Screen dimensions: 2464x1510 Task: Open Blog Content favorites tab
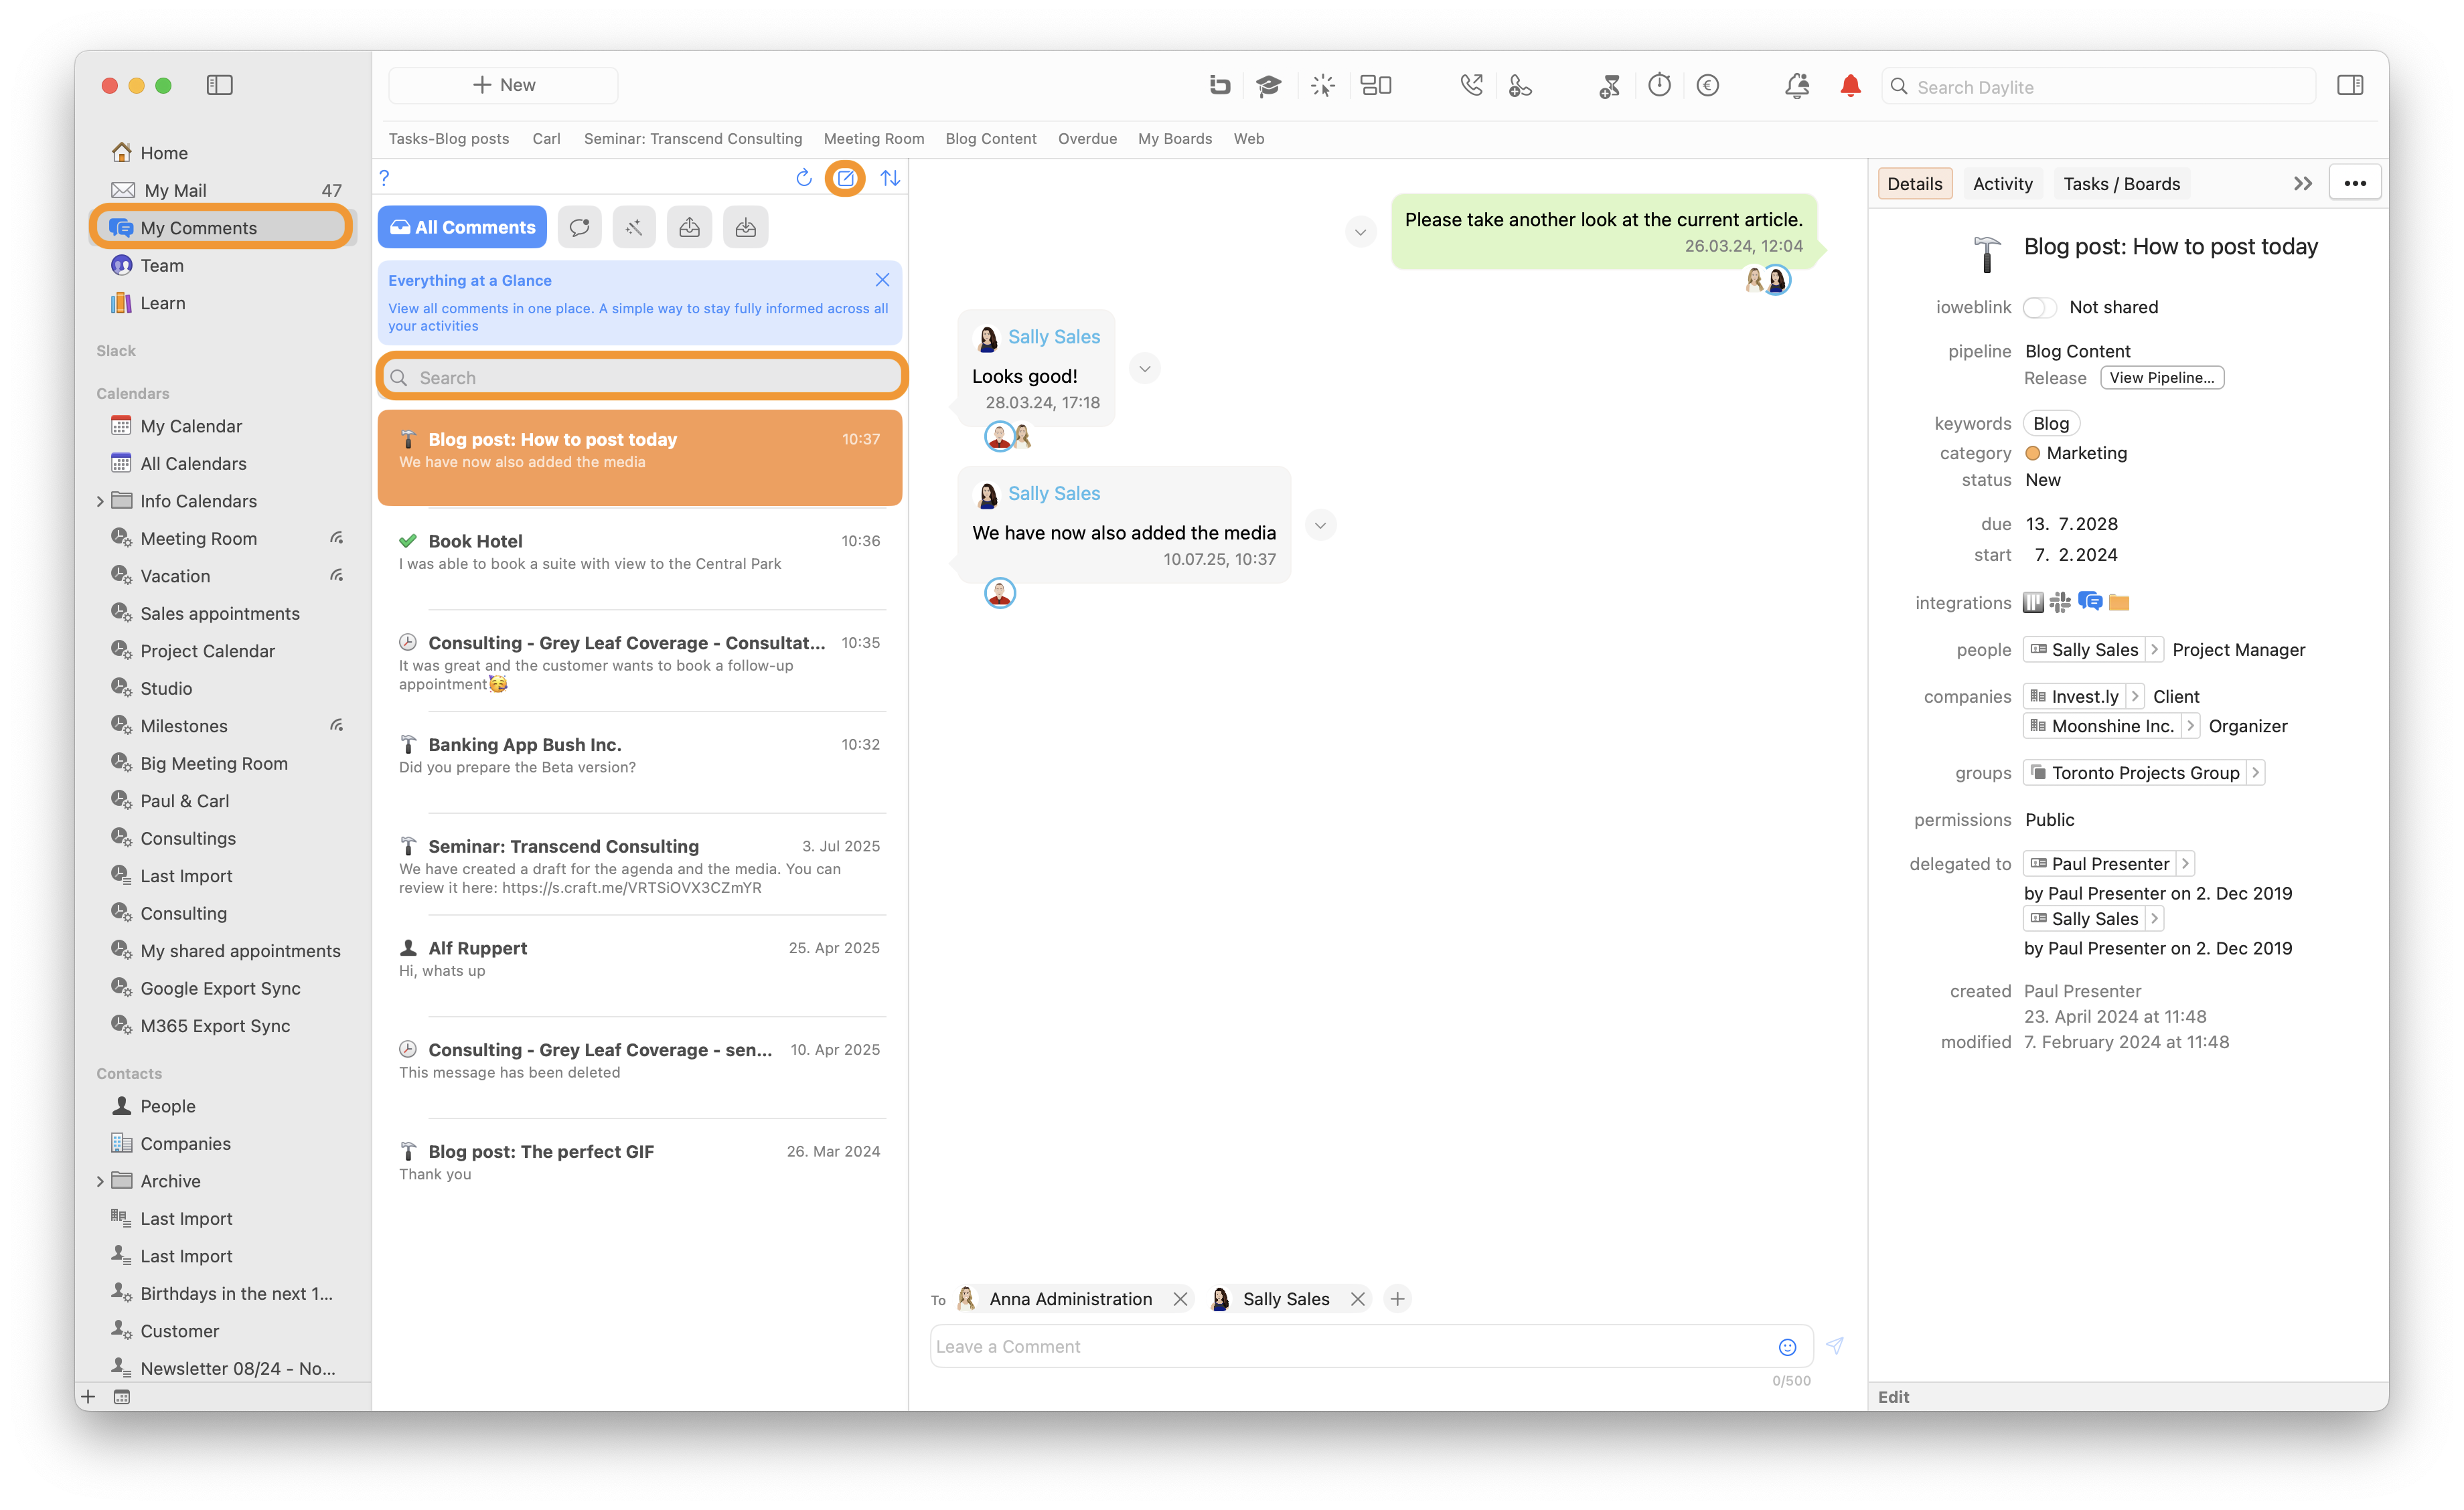(990, 139)
